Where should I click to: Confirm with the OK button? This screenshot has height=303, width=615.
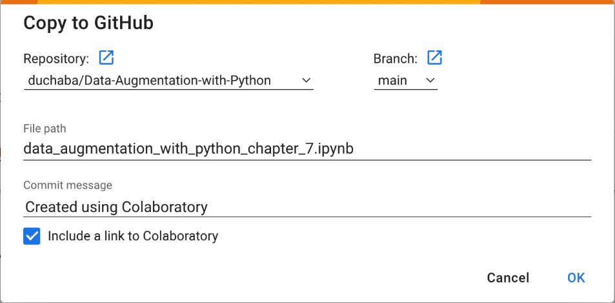pos(576,278)
